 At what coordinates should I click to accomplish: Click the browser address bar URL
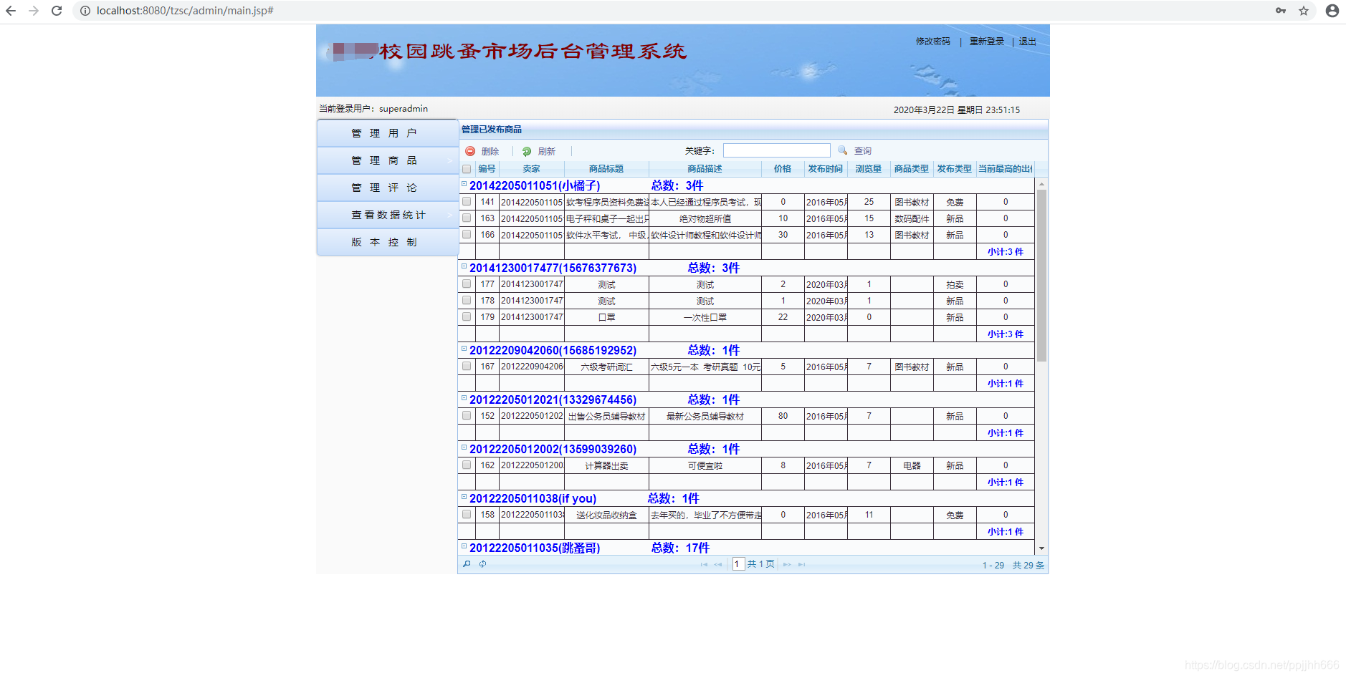(x=185, y=11)
